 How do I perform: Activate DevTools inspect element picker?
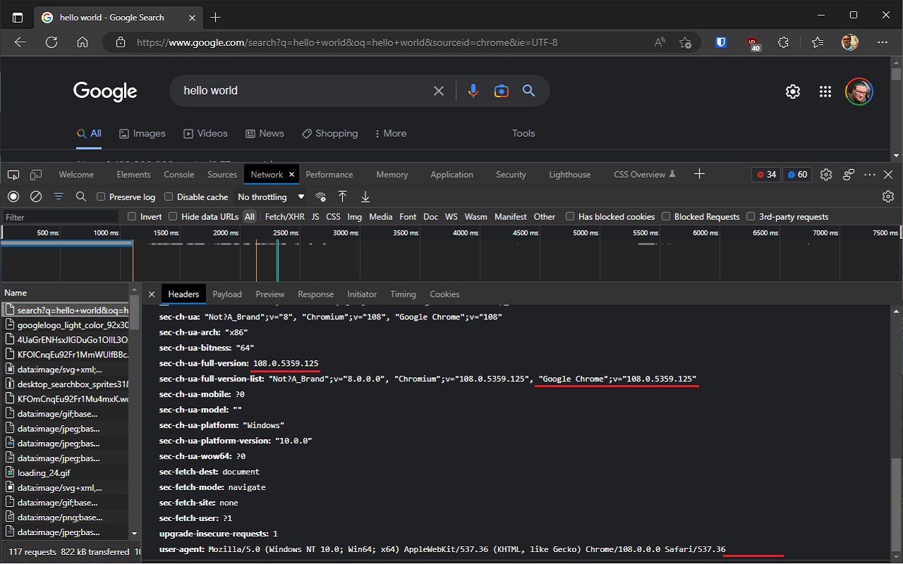(14, 175)
